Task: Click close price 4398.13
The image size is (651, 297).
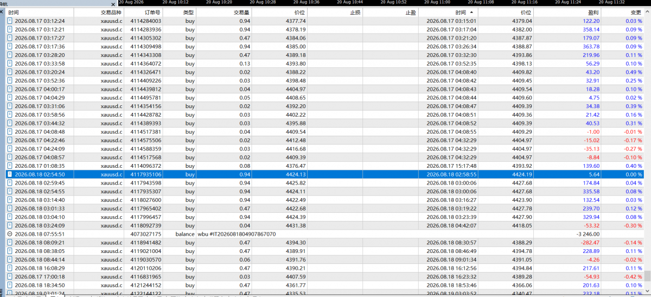Action: coord(522,64)
